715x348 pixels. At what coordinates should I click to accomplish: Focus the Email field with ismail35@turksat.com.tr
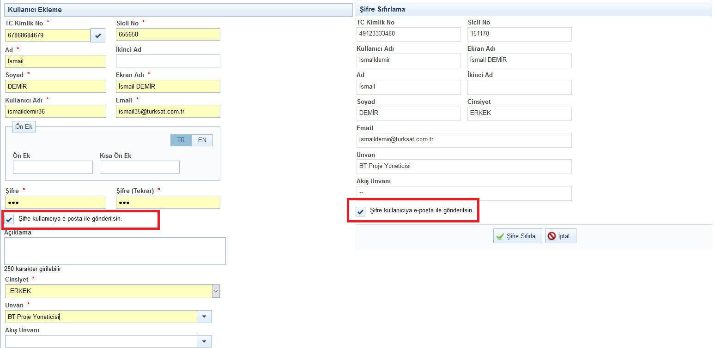click(x=168, y=111)
